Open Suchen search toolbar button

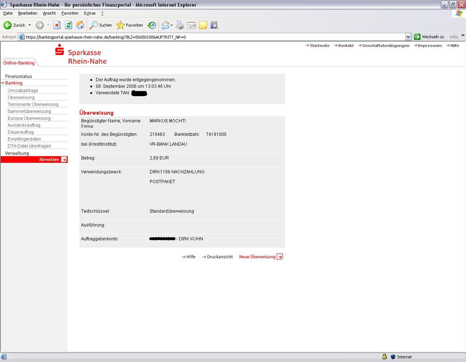coord(101,25)
